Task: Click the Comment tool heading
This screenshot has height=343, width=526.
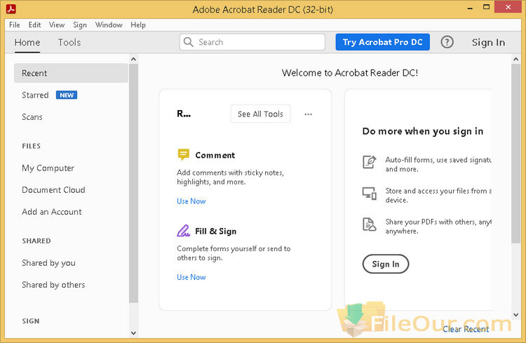Action: tap(215, 155)
